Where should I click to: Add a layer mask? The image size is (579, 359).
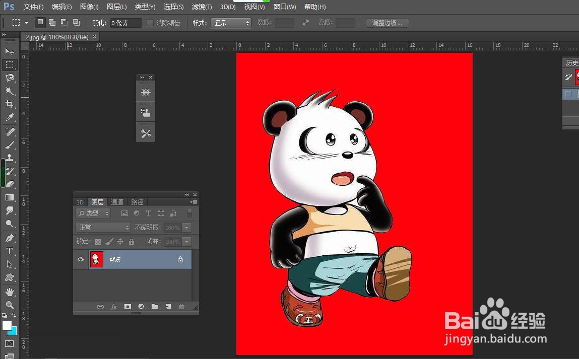tap(128, 307)
